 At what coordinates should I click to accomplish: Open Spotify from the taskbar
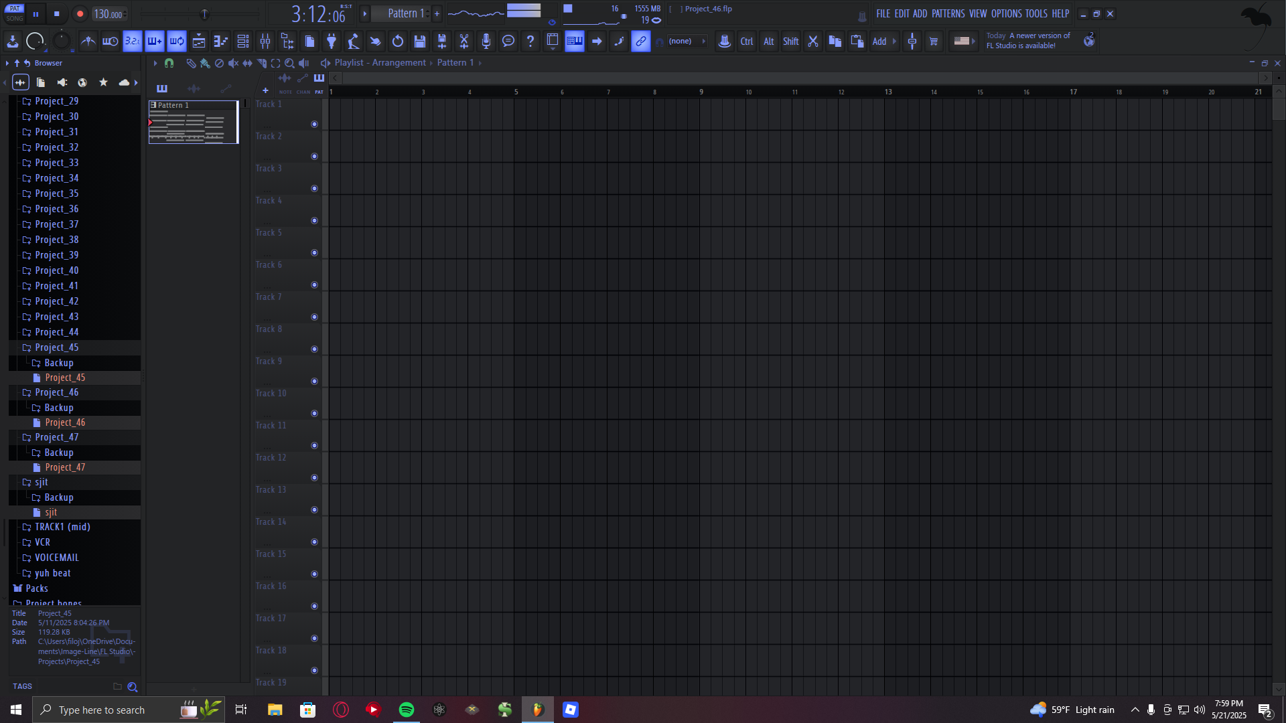click(x=407, y=710)
